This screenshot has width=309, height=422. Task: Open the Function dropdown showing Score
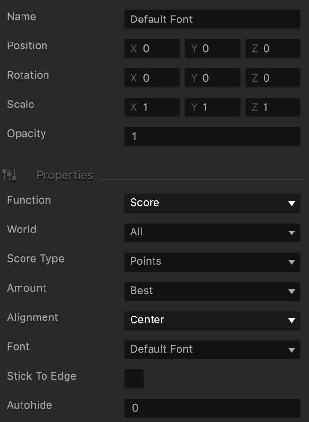[212, 203]
